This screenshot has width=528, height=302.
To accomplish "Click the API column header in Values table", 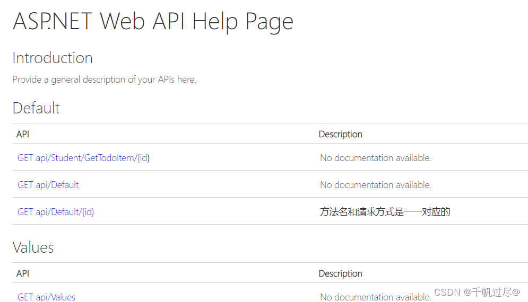I will 23,273.
